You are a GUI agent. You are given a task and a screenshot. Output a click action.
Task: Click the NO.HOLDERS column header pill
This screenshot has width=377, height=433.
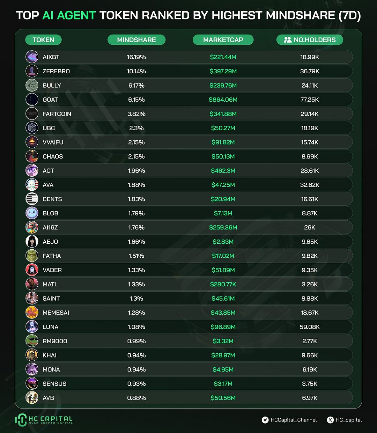click(x=310, y=40)
